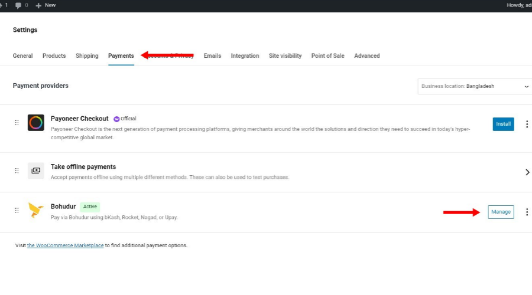Open the Emails tab
The width and height of the screenshot is (532, 295).
point(212,56)
